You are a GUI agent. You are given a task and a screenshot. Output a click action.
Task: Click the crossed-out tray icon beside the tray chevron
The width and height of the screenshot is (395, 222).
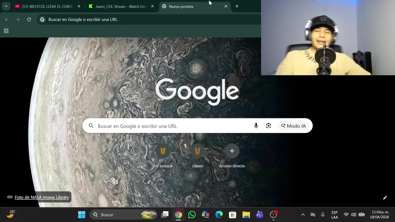313,215
